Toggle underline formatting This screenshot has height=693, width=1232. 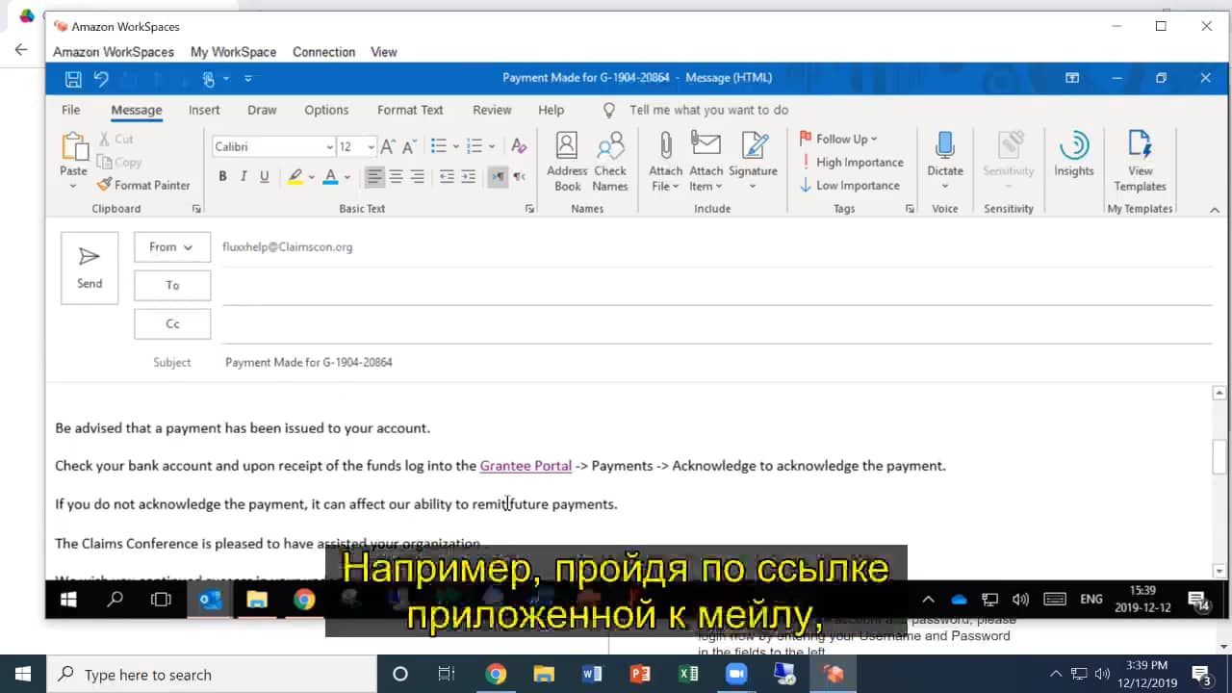[x=264, y=176]
